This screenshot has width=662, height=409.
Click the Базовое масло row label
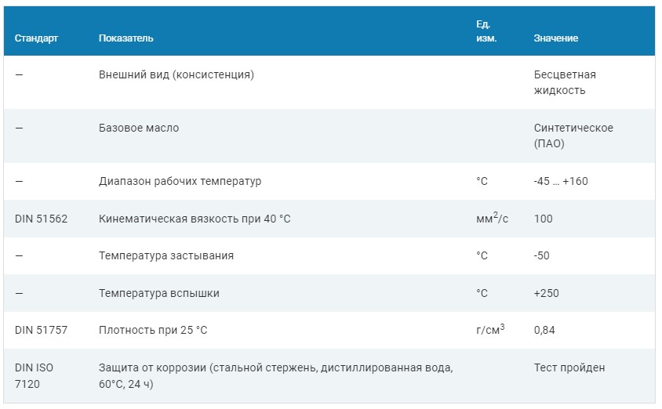[x=139, y=128]
